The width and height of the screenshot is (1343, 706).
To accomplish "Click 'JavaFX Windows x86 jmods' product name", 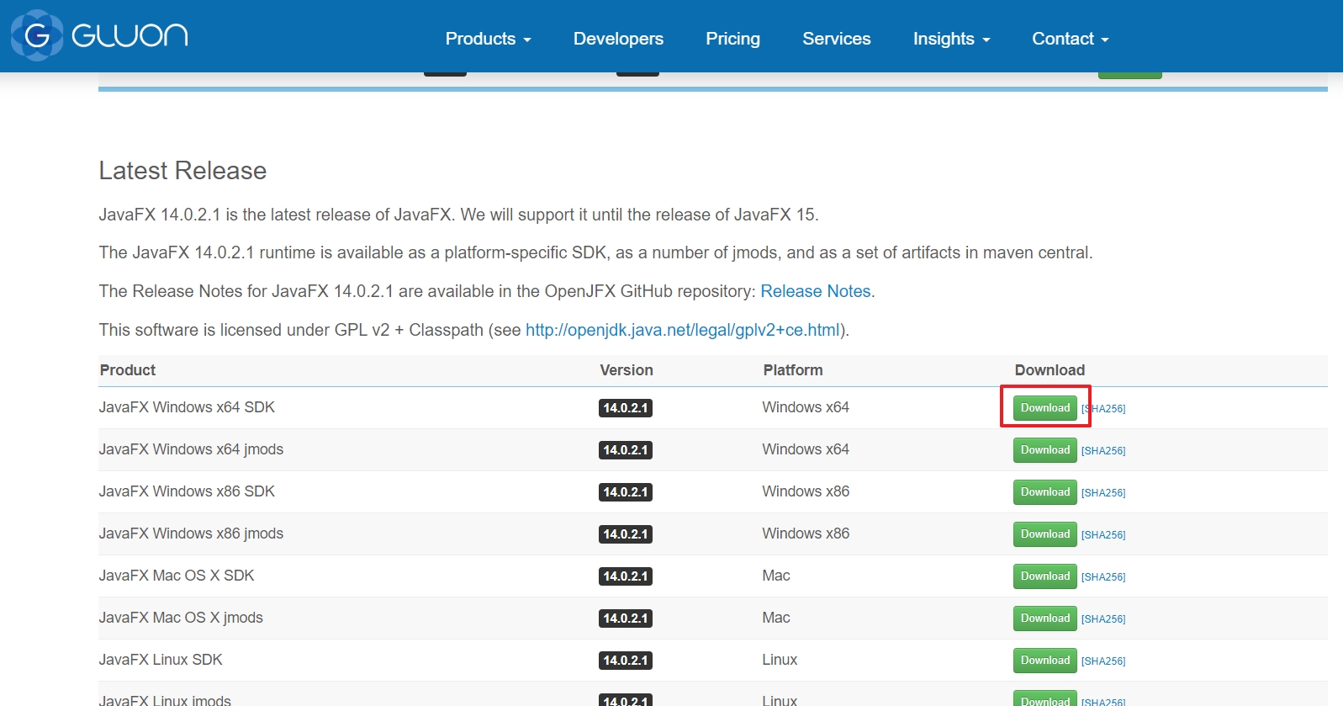I will pyautogui.click(x=191, y=533).
